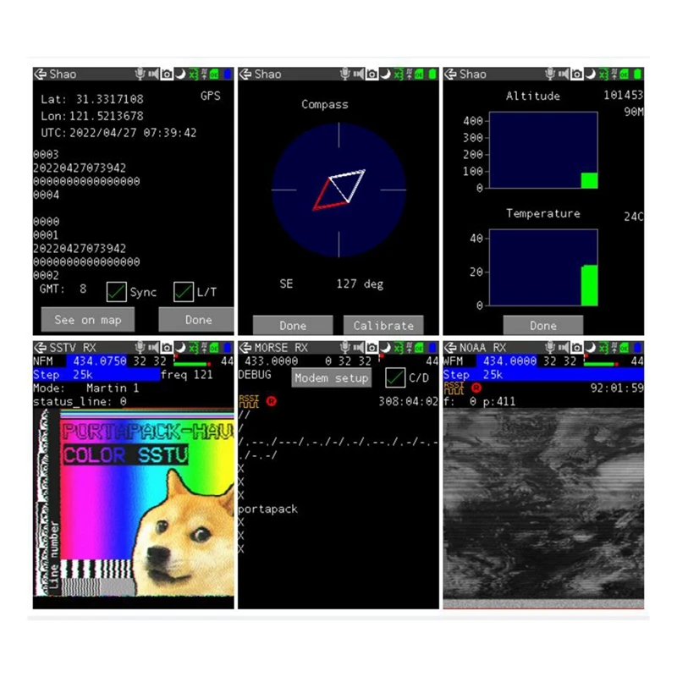Screen dimensions: 677x677
Task: Tap the '127 deg' compass heading
Action: 361,283
